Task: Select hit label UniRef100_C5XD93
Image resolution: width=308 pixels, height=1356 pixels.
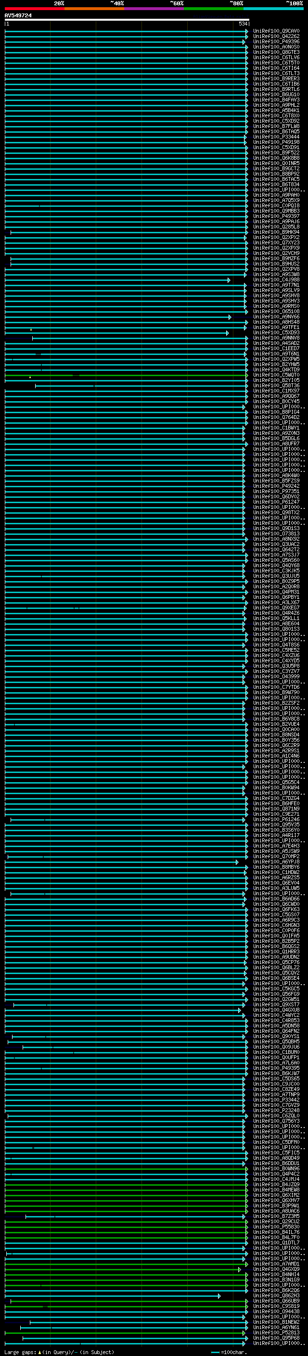Action: pyautogui.click(x=276, y=332)
